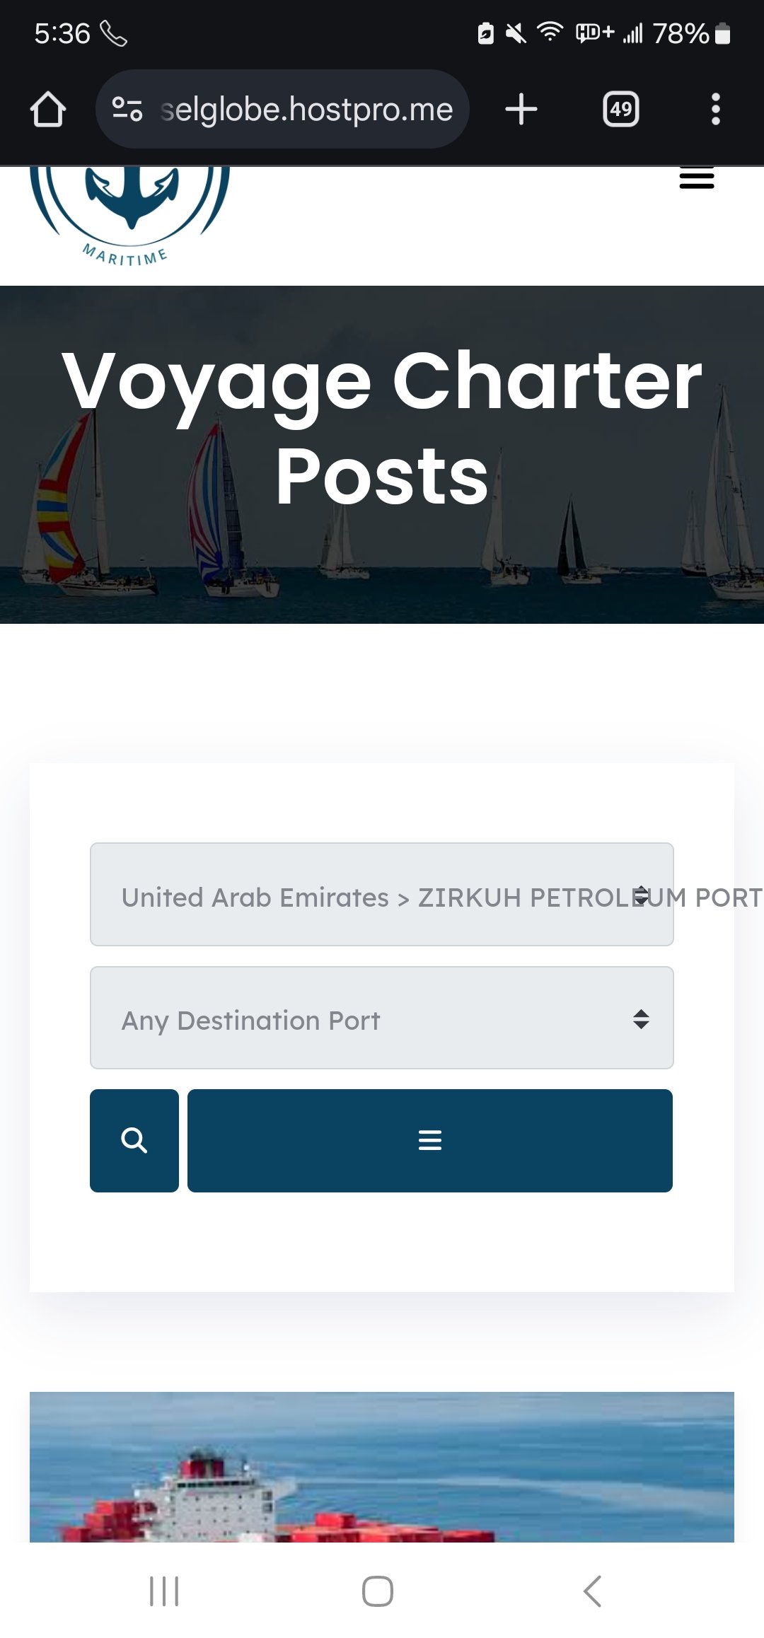Open the ZIRKUH PETROLEUM PORT origin dropdown
This screenshot has width=764, height=1638.
tap(382, 895)
